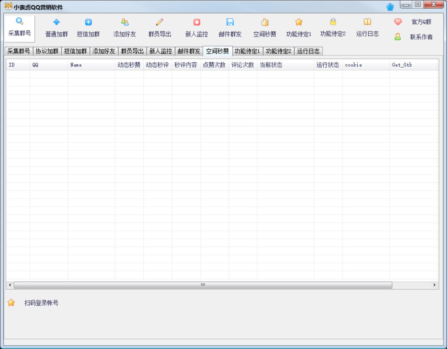The height and width of the screenshot is (349, 447).
Task: Click the 联系作者 person icon
Action: pyautogui.click(x=397, y=36)
